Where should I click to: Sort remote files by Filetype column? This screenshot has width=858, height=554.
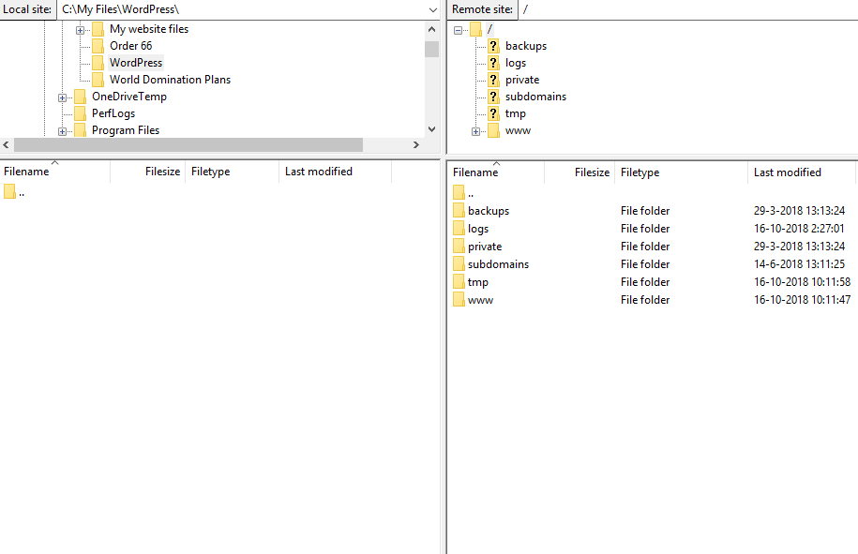[x=682, y=172]
